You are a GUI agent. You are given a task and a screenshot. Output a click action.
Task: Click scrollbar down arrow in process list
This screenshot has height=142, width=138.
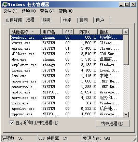coord(126,114)
